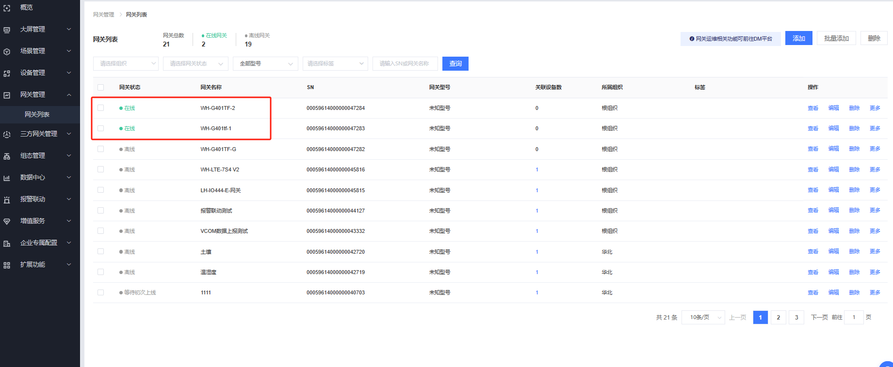
Task: Check the box for WH-G401TF-2 row
Action: (x=101, y=108)
